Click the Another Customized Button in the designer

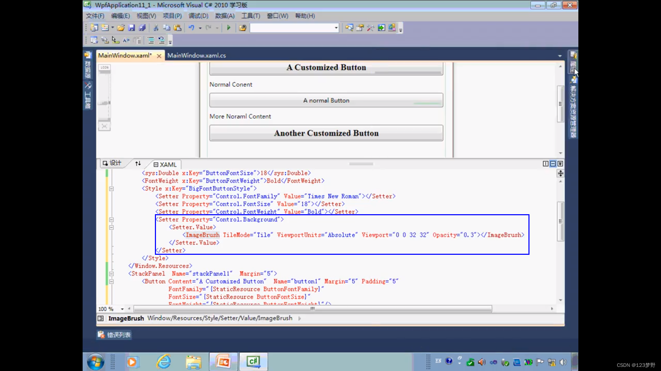tap(326, 133)
